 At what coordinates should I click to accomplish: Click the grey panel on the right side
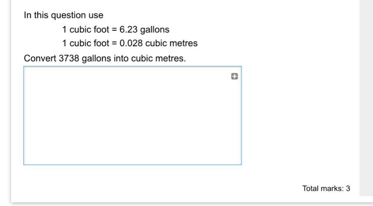(366, 98)
